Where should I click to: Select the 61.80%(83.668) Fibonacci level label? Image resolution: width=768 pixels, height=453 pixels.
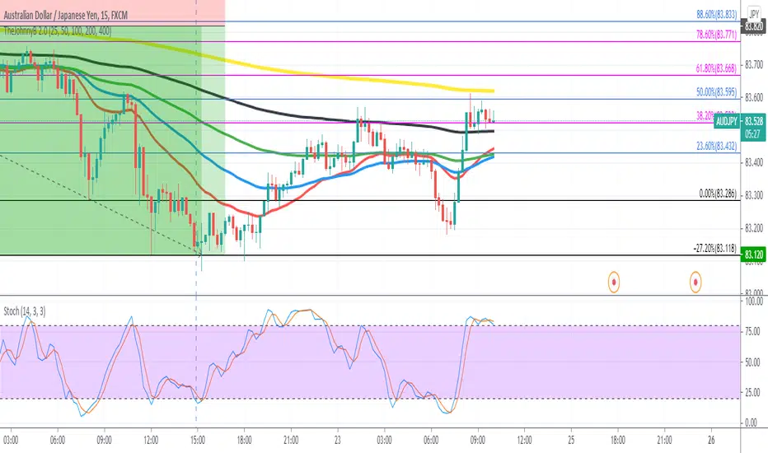point(716,68)
